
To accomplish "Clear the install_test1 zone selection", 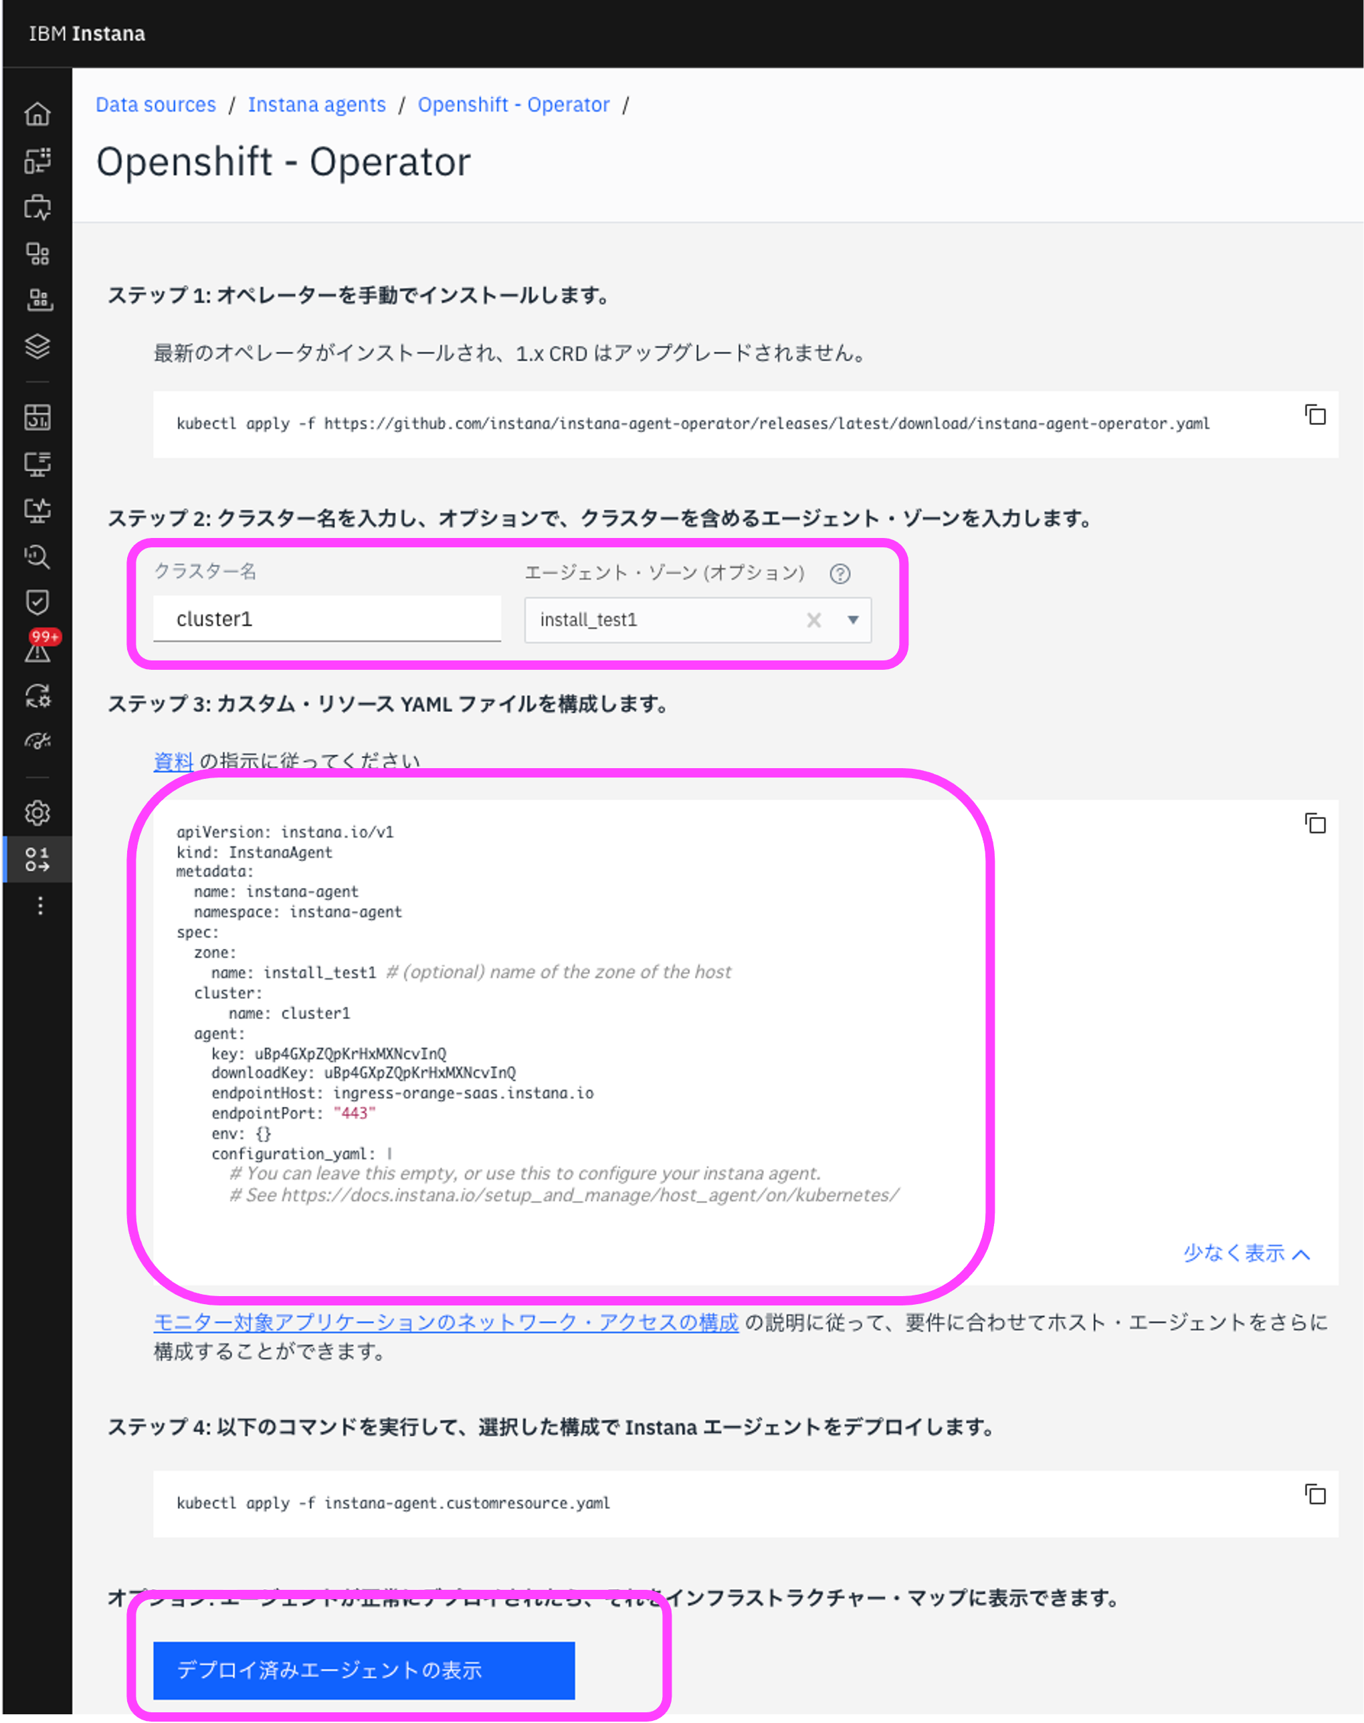I will (x=813, y=620).
